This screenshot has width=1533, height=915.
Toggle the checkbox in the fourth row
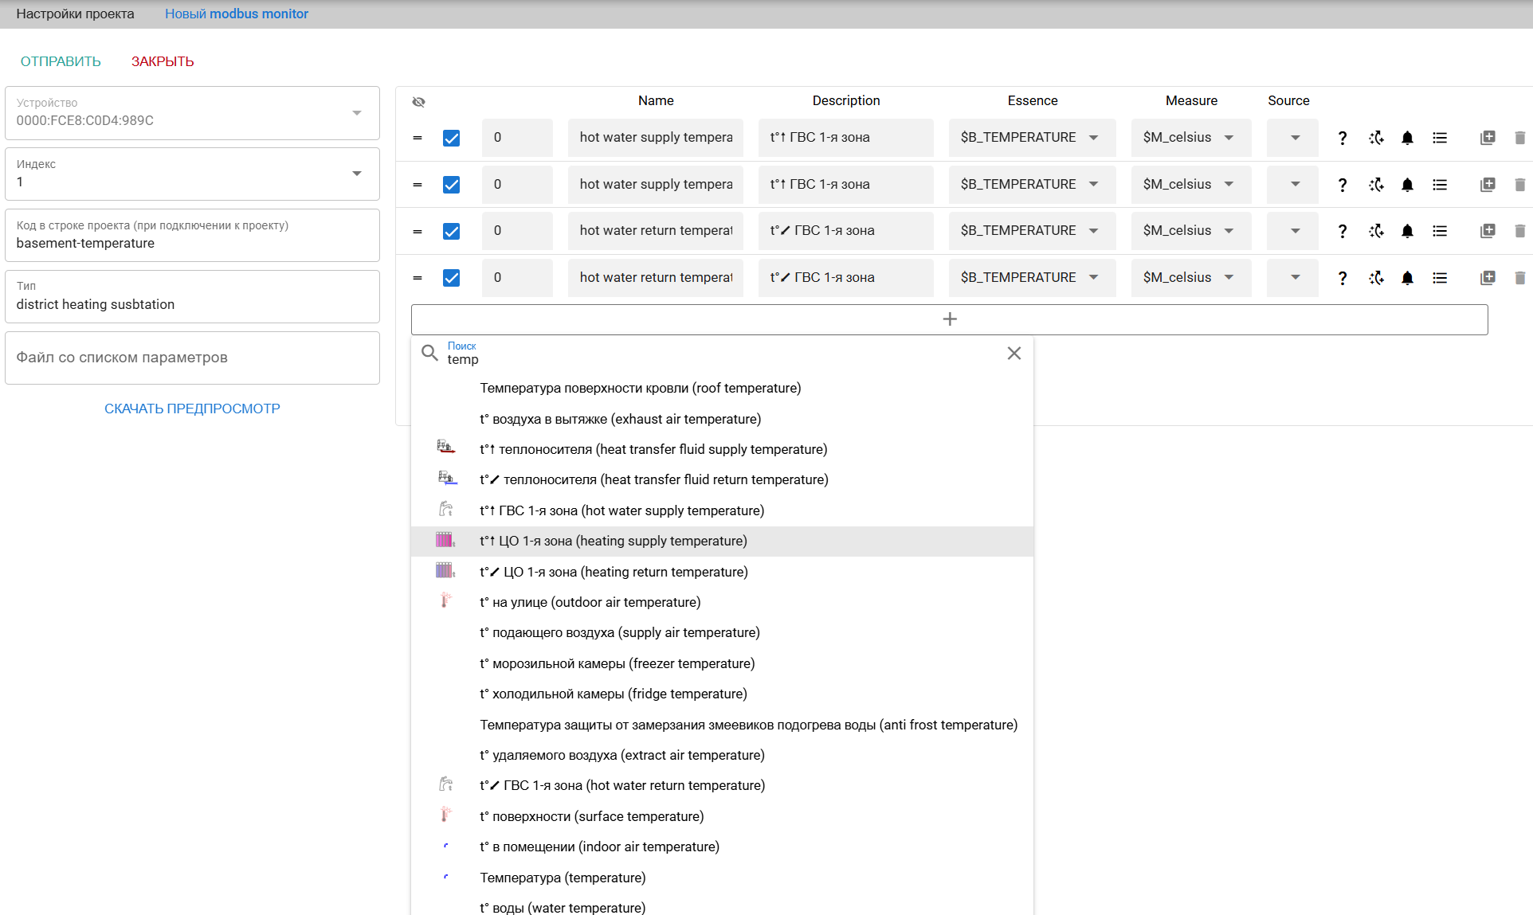coord(451,278)
